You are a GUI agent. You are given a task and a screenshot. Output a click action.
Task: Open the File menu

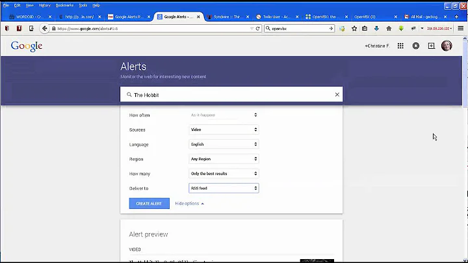pos(6,5)
